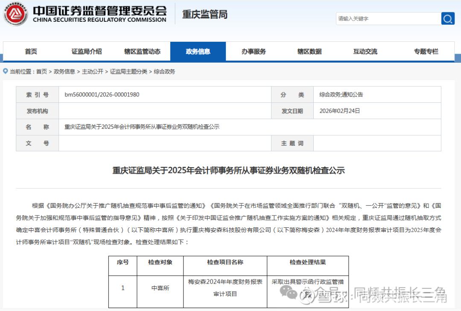Screen dimensions: 461x311
Task: Switch to the 互动交流 tab
Action: [x=365, y=52]
